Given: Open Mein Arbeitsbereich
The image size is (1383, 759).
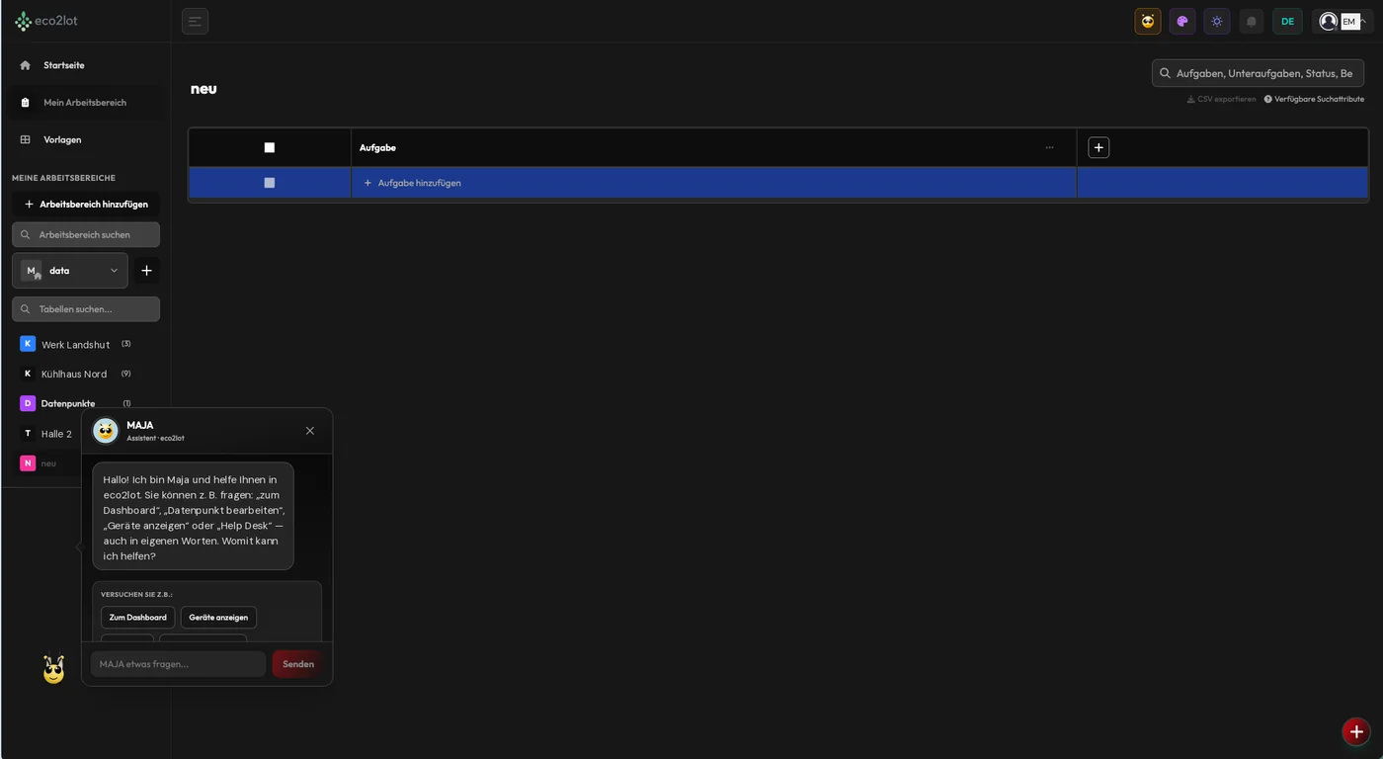Looking at the screenshot, I should coord(85,103).
